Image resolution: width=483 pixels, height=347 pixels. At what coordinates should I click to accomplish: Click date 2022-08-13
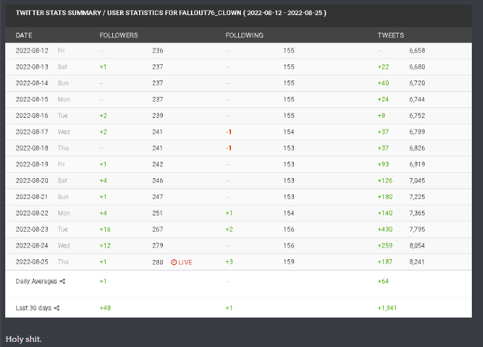click(32, 67)
